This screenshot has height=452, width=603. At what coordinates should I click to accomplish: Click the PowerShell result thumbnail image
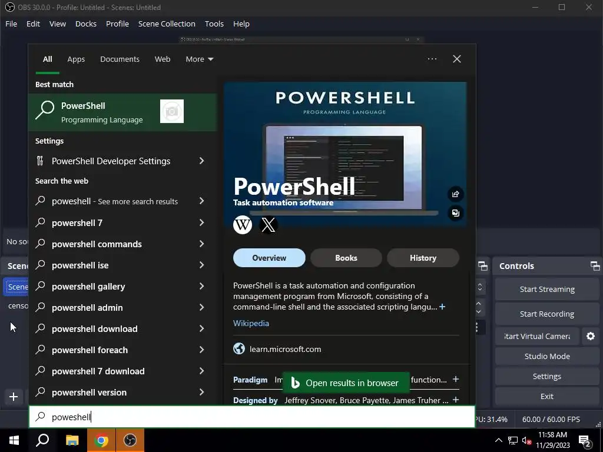[x=172, y=111]
